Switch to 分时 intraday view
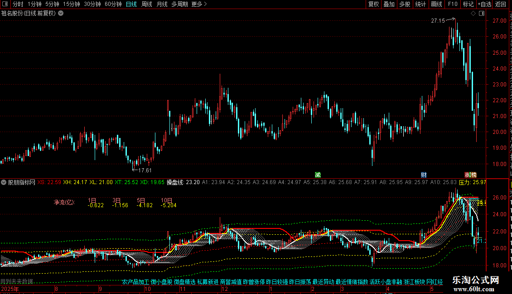Viewport: 512px width, 294px height. click(18, 4)
